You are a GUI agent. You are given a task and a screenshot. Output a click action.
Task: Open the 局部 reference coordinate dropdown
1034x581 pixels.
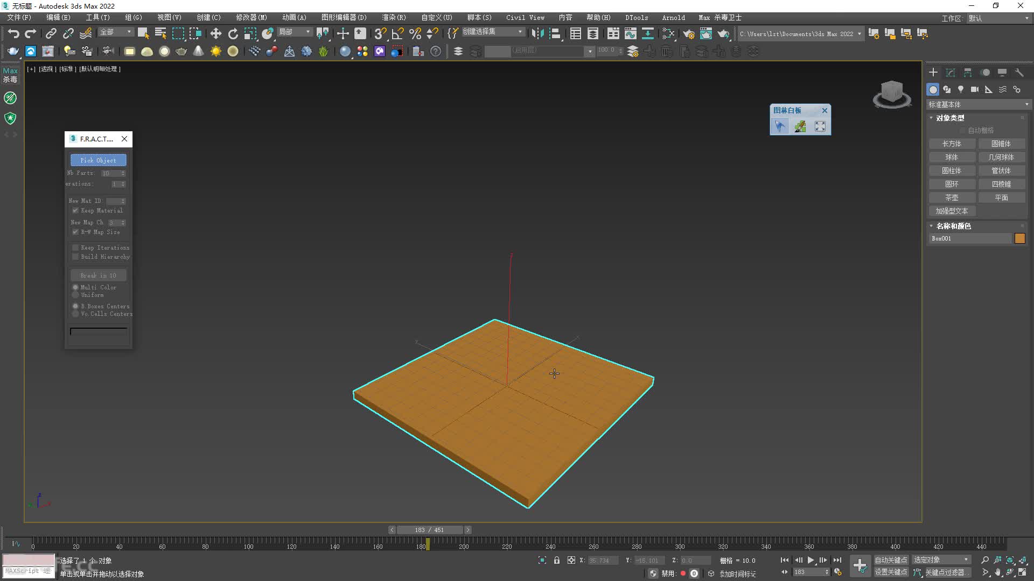point(295,32)
